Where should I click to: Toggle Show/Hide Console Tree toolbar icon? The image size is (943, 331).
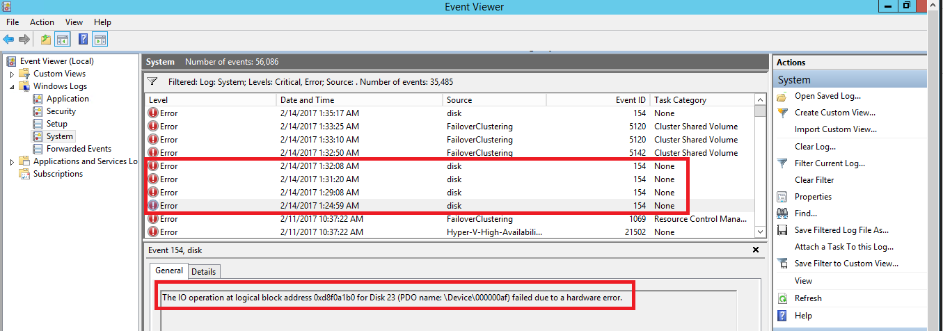(x=63, y=40)
